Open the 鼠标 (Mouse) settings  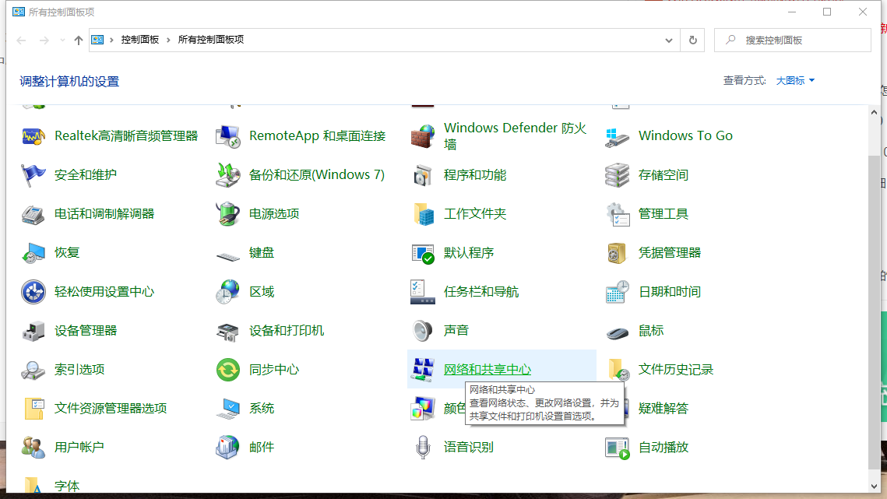(x=651, y=330)
